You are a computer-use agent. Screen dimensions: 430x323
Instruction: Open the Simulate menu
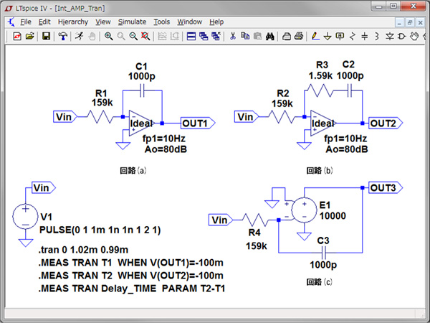coord(132,22)
